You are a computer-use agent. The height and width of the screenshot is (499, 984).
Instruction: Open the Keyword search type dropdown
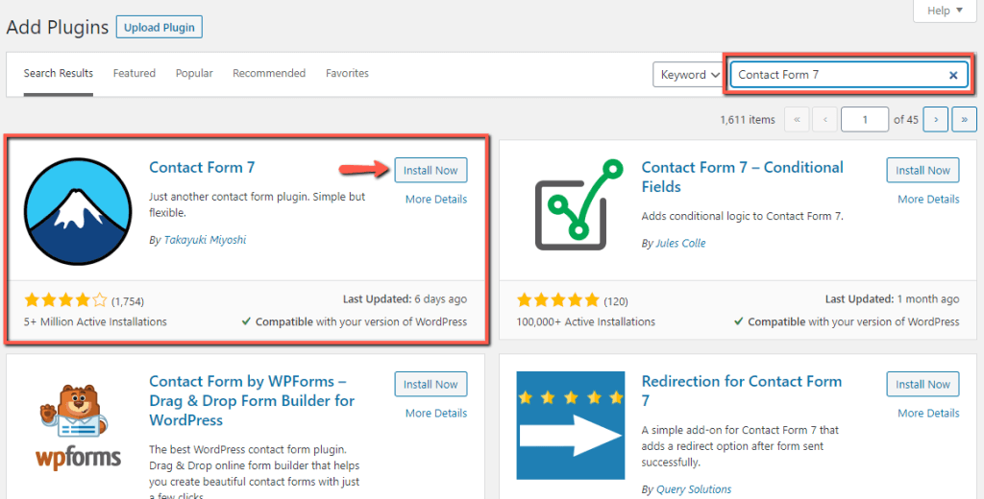(x=688, y=75)
